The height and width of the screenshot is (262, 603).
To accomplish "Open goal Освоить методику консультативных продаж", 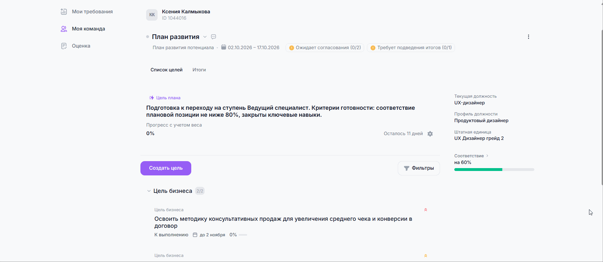I will (283, 222).
